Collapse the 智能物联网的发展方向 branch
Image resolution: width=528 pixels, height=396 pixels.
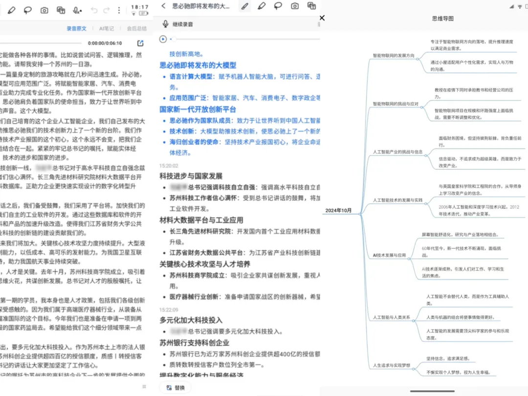click(x=418, y=59)
